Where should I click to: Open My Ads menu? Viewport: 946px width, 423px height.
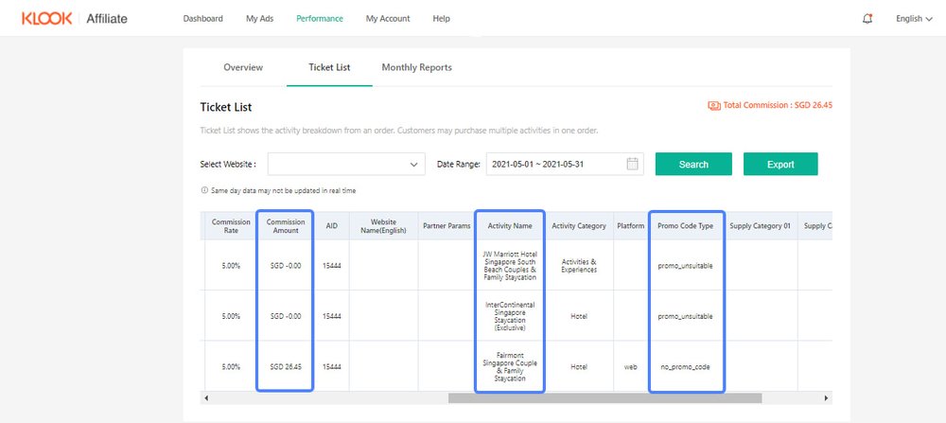tap(259, 19)
